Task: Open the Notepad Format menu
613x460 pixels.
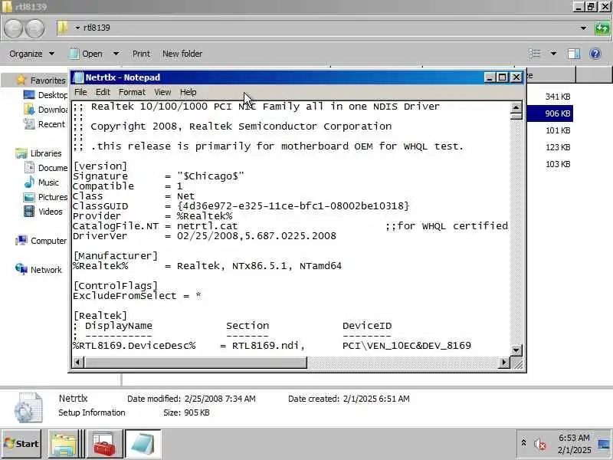Action: (132, 92)
